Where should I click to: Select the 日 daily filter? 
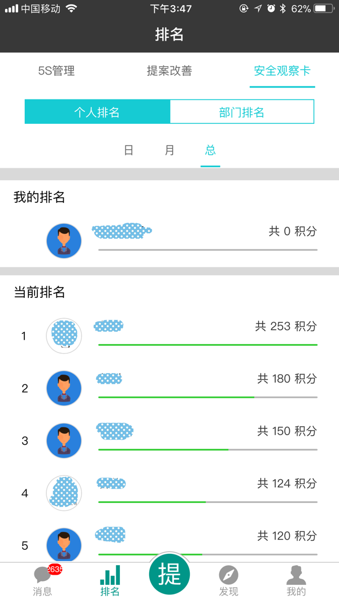(x=129, y=150)
